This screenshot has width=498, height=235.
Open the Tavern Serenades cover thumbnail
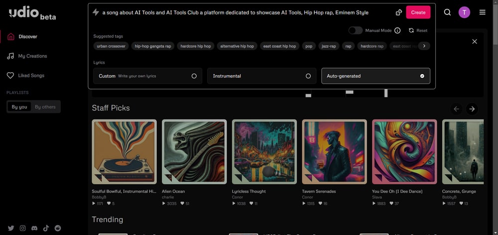[335, 152]
